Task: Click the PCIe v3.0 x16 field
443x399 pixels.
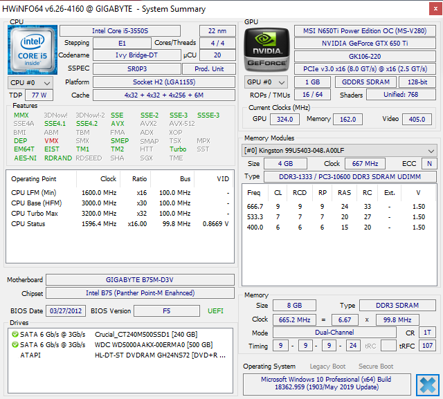Action: click(365, 69)
